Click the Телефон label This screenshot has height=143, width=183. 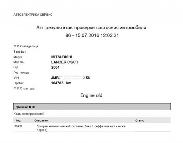pyautogui.click(x=20, y=52)
